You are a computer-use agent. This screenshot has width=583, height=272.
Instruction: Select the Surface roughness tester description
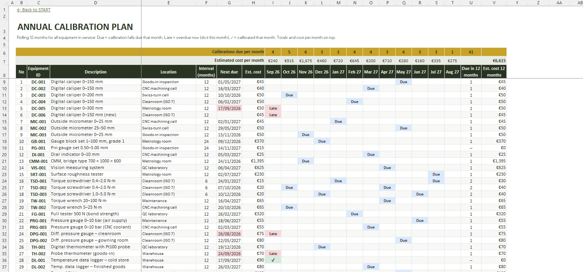(96, 174)
